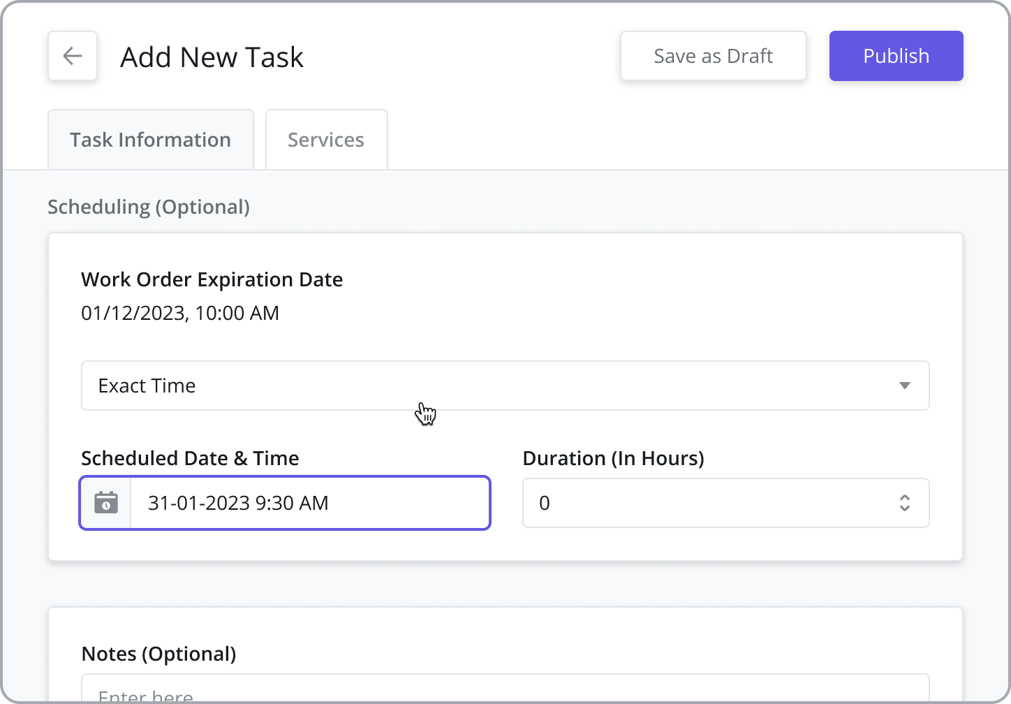The width and height of the screenshot is (1011, 704).
Task: Click the 'Work Order Expiration Date' label
Action: pos(212,279)
